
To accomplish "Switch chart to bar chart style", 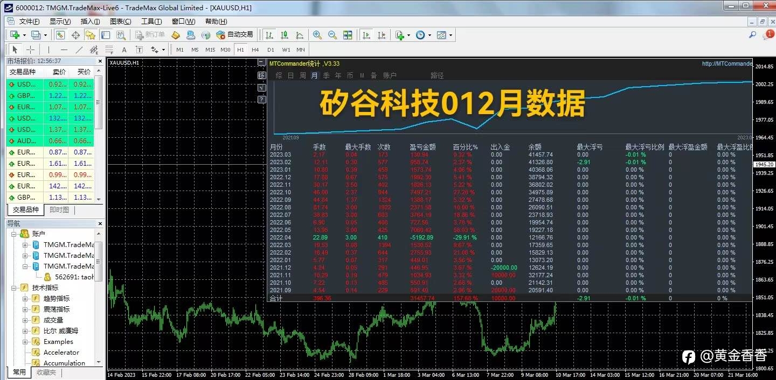I will click(x=269, y=35).
